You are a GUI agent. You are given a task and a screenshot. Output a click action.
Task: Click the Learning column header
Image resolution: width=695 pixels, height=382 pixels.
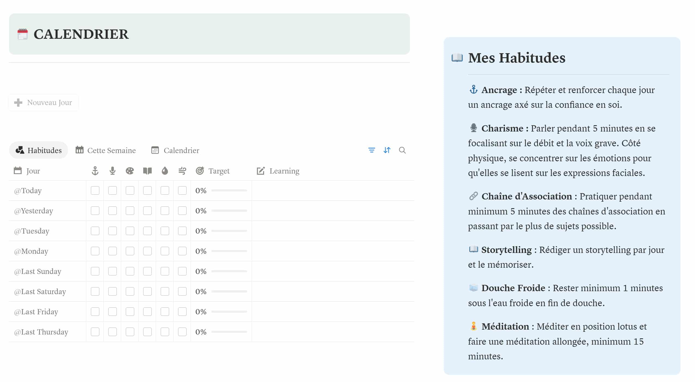[278, 171]
